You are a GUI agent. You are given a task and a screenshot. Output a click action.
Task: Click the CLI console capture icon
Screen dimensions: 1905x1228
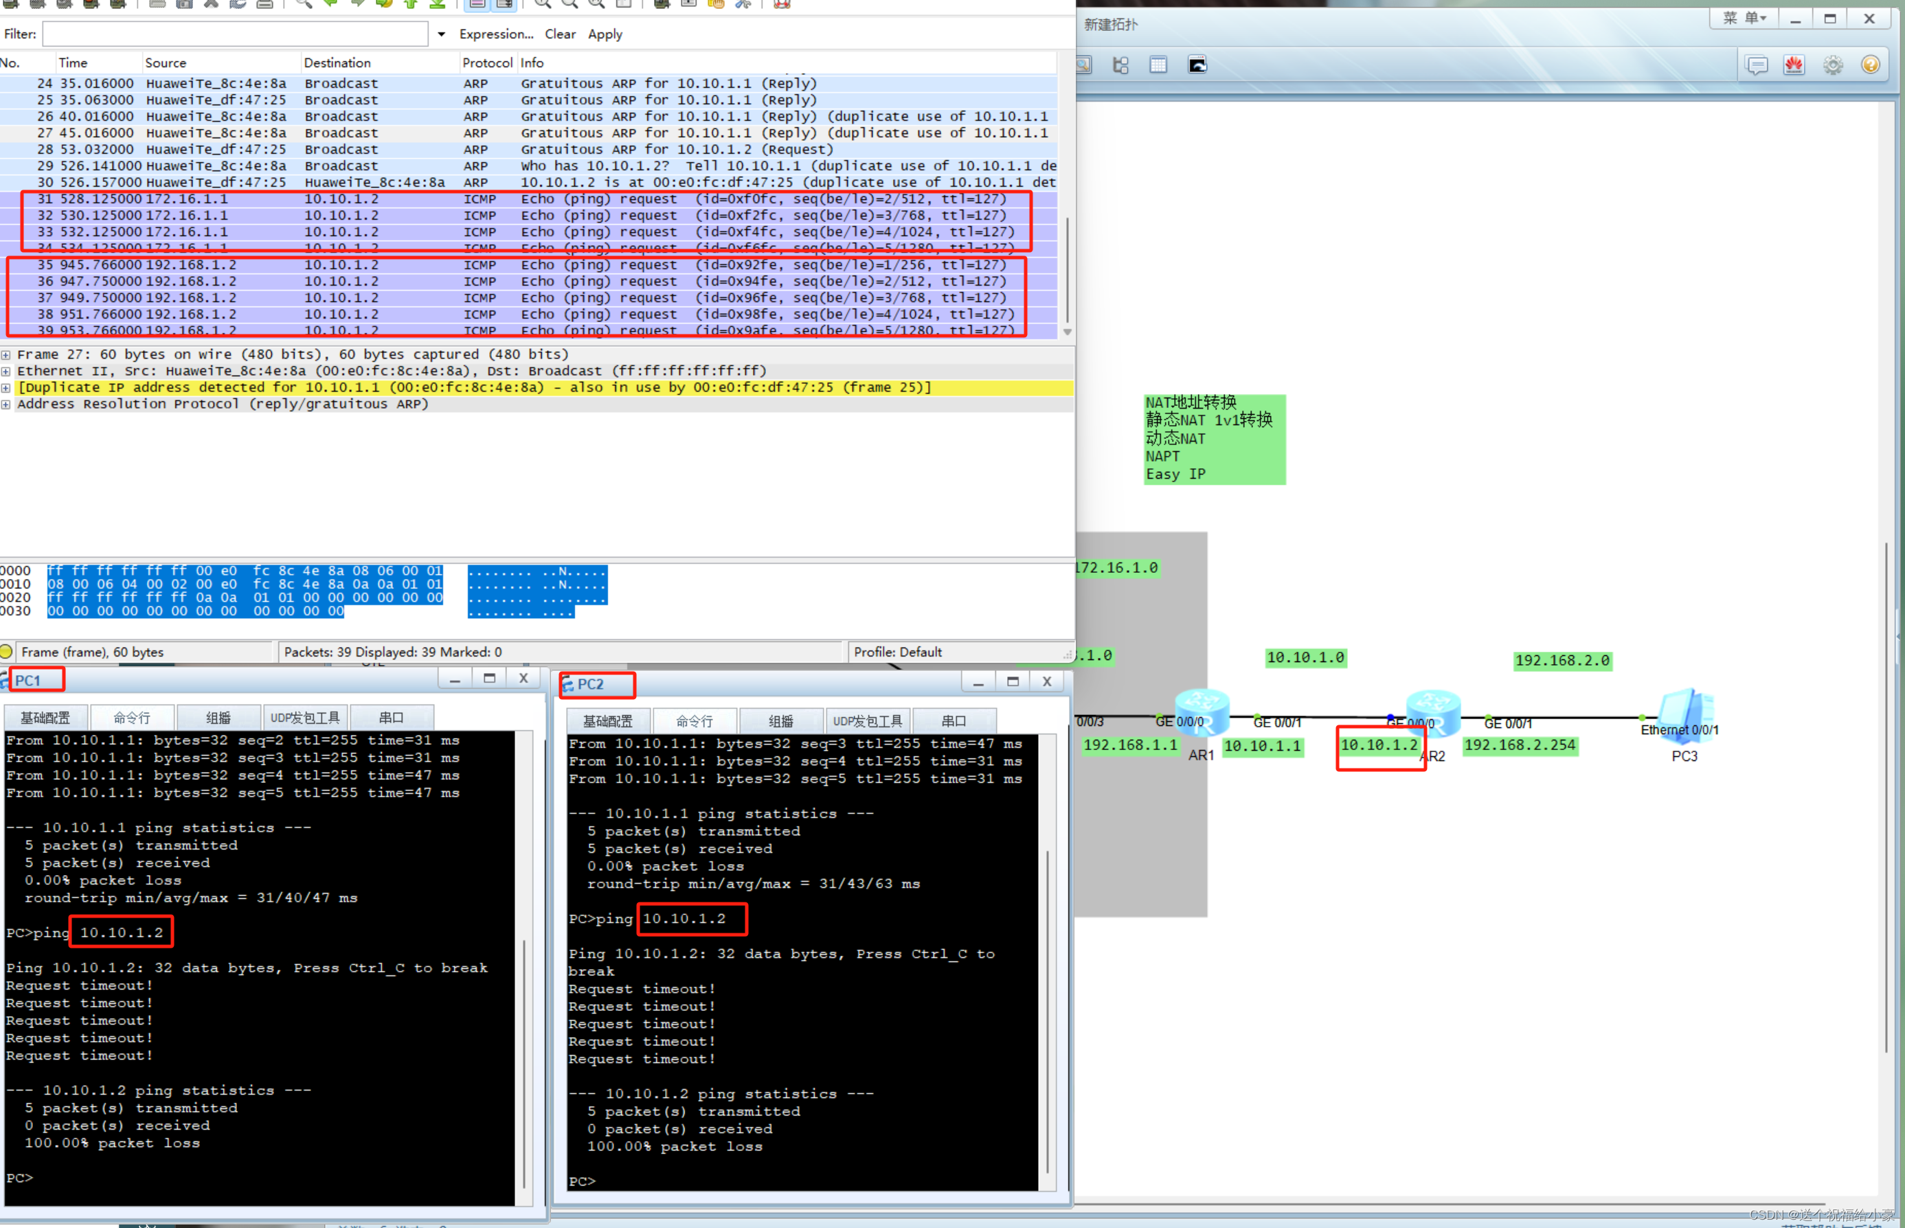coord(1197,65)
